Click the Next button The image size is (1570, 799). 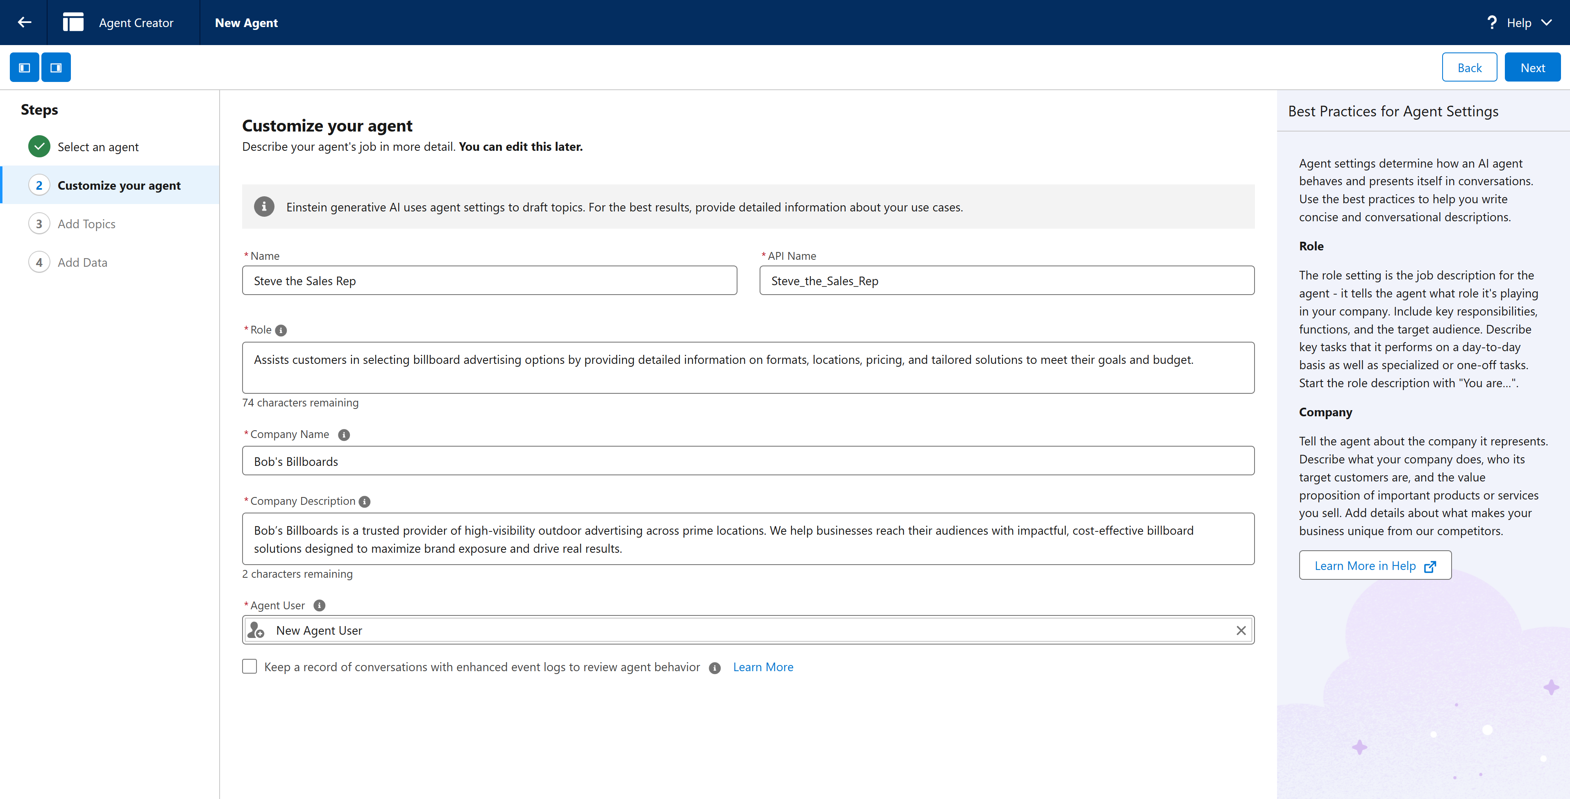click(1532, 68)
